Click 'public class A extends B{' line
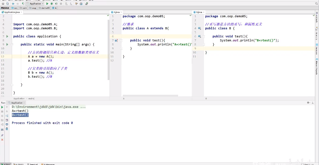 (146, 28)
